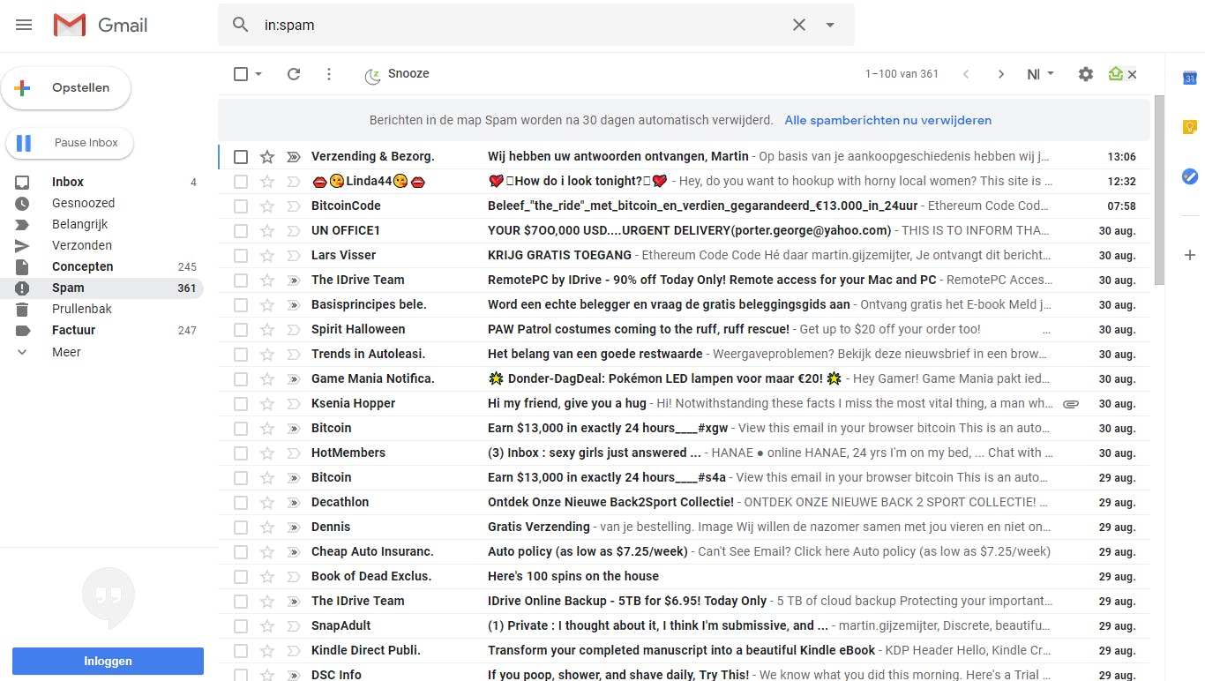Select the checkbox for the BitcoinCode email

[x=241, y=206]
